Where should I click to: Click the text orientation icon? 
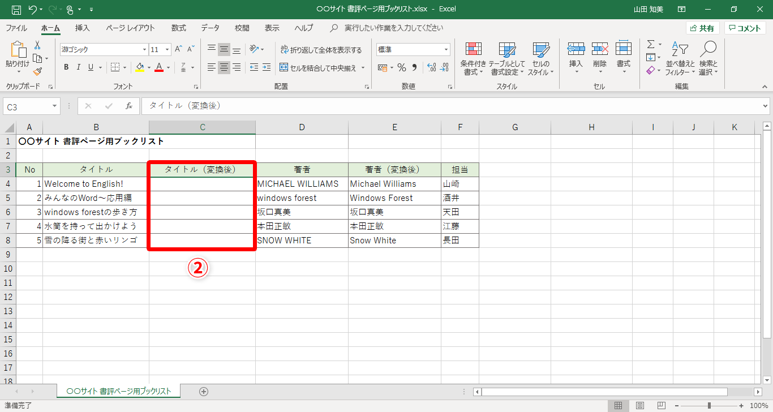[x=254, y=49]
